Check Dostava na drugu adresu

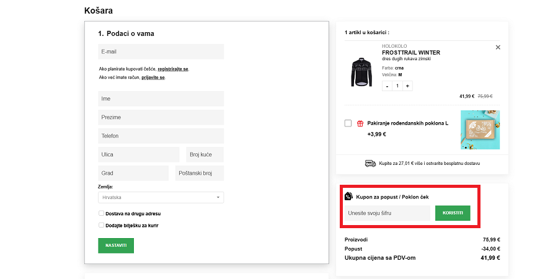point(101,213)
